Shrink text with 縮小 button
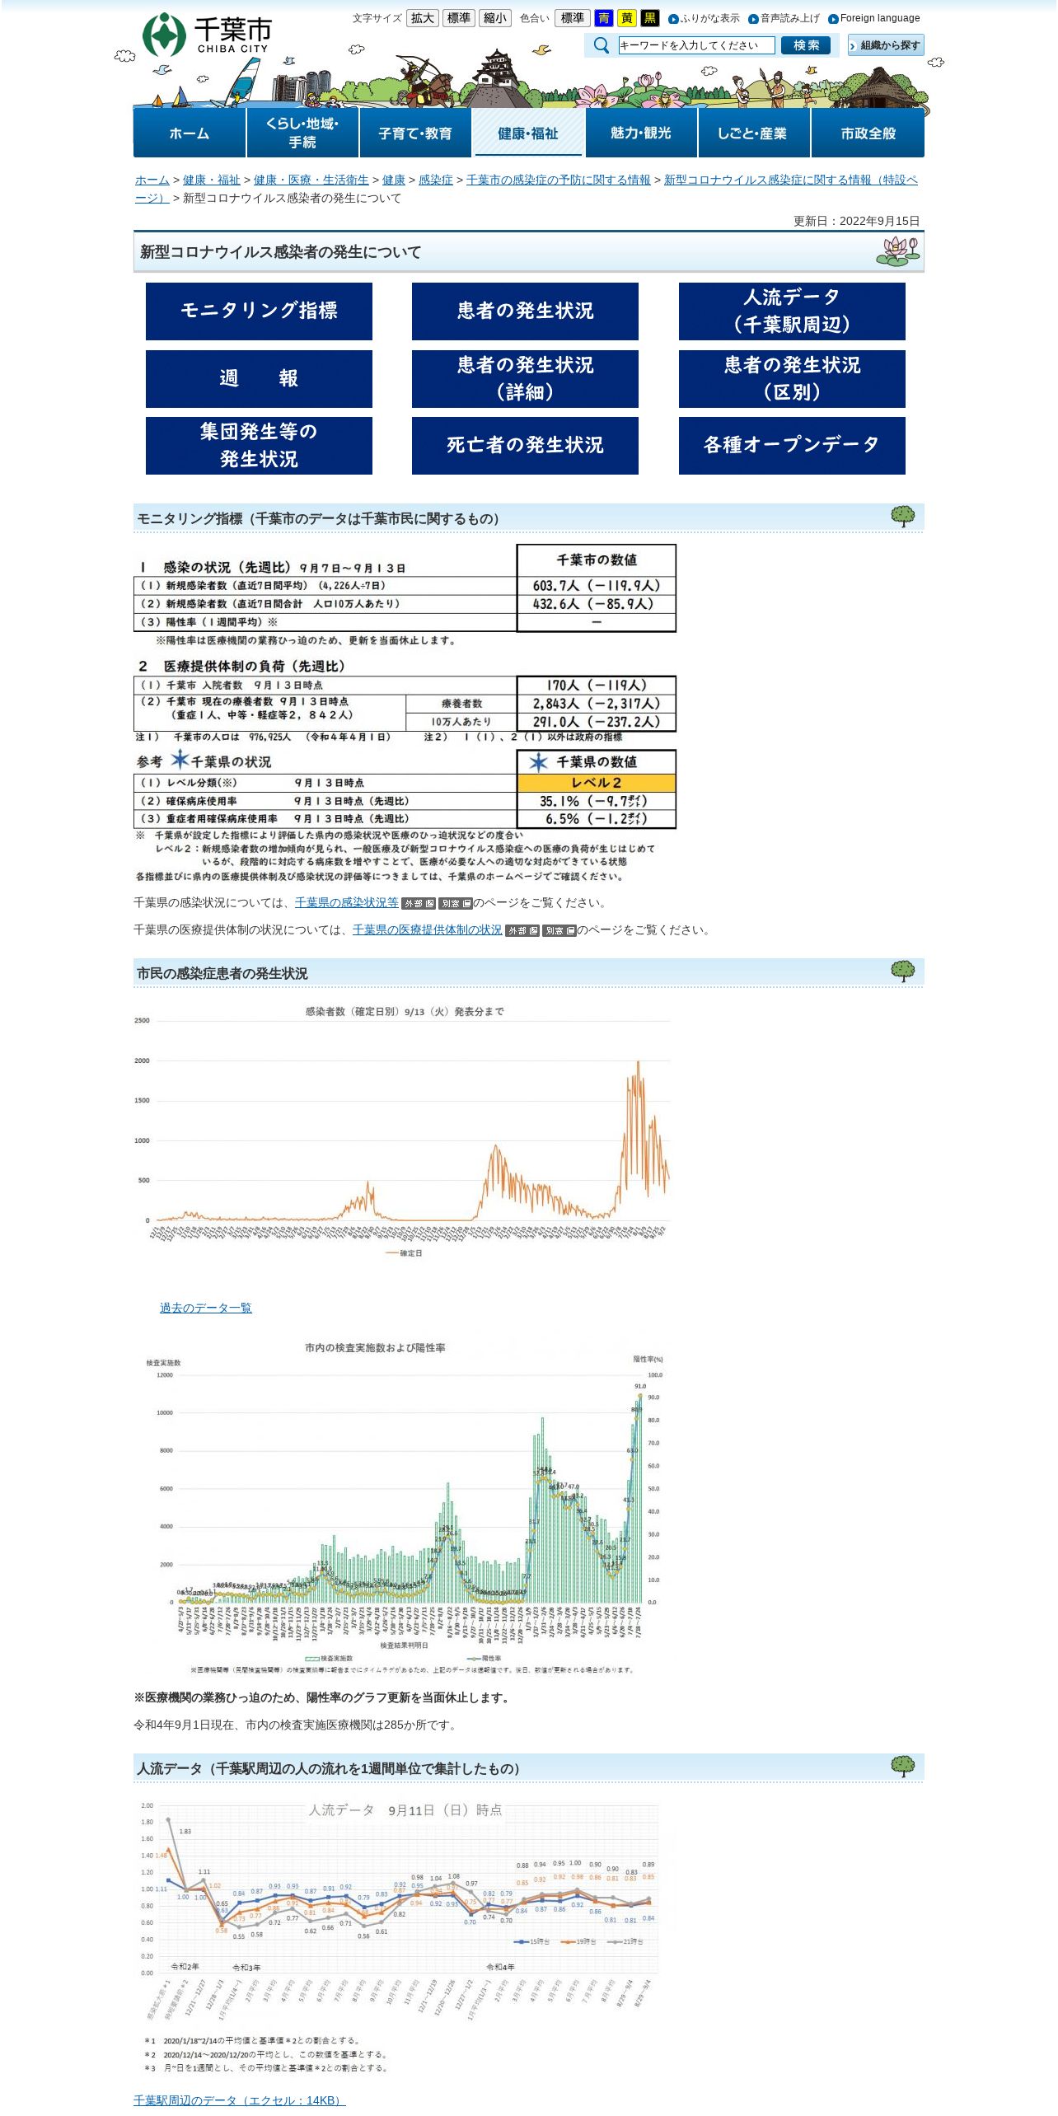 495,18
